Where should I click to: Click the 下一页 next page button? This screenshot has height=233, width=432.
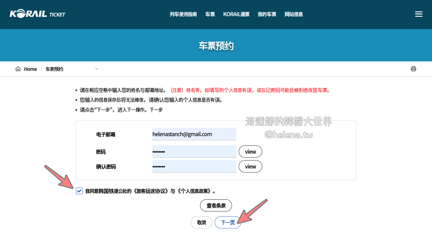(228, 222)
